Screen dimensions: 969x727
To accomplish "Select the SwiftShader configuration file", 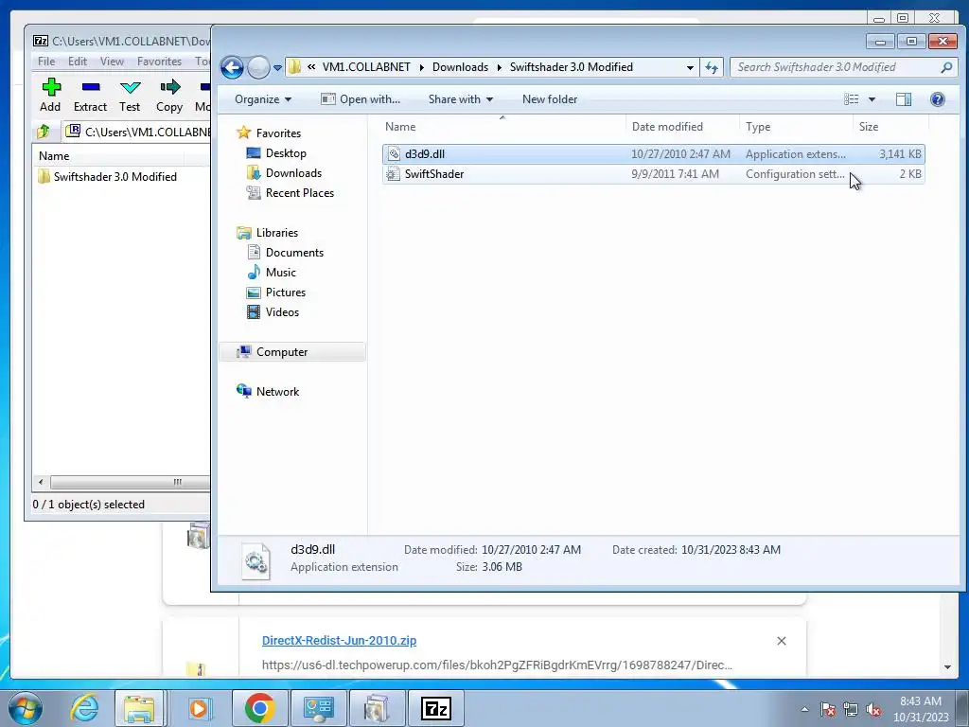I will pyautogui.click(x=653, y=174).
